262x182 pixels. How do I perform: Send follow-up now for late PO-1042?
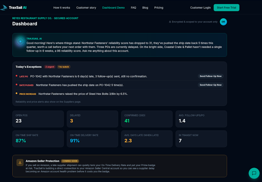pyautogui.click(x=211, y=76)
